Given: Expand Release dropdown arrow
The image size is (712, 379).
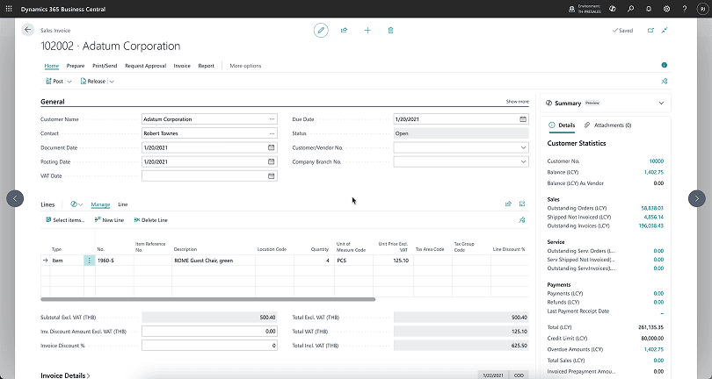Looking at the screenshot, I should pyautogui.click(x=112, y=82).
